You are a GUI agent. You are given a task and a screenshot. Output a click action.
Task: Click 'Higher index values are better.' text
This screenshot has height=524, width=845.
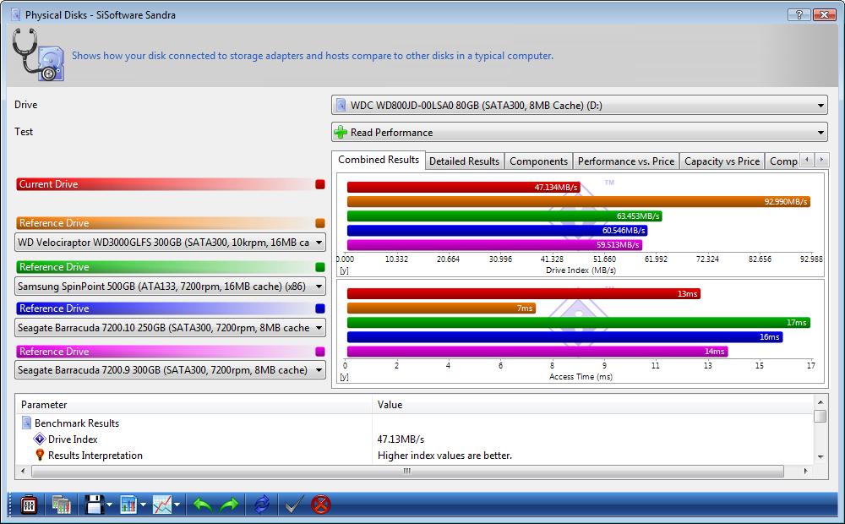tap(444, 456)
